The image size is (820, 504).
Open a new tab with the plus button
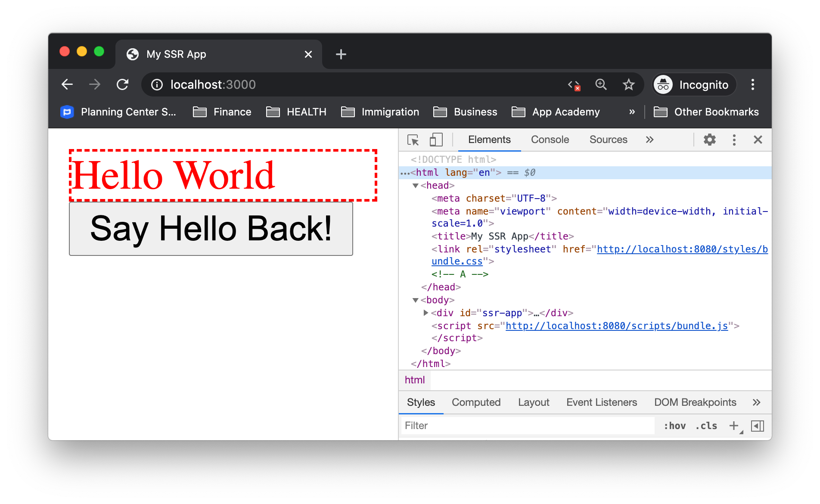pos(341,54)
